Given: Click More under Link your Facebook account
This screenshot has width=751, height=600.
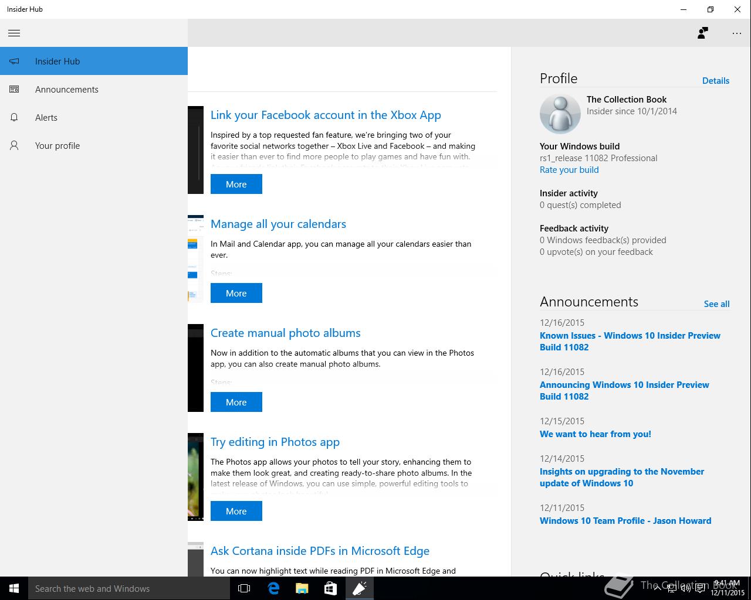Looking at the screenshot, I should [236, 184].
